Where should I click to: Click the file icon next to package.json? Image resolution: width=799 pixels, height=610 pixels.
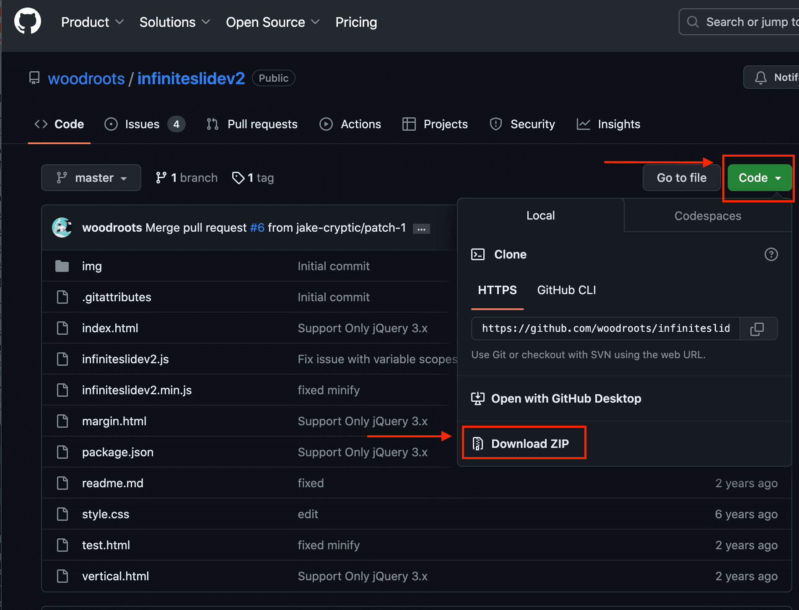62,452
